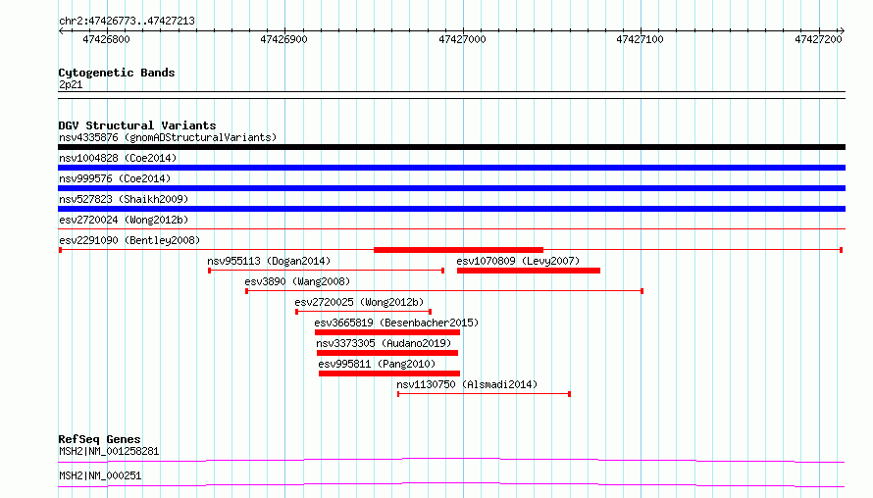Open variant esv3665819 (Besenbacher2015) label
The height and width of the screenshot is (498, 873).
396,323
